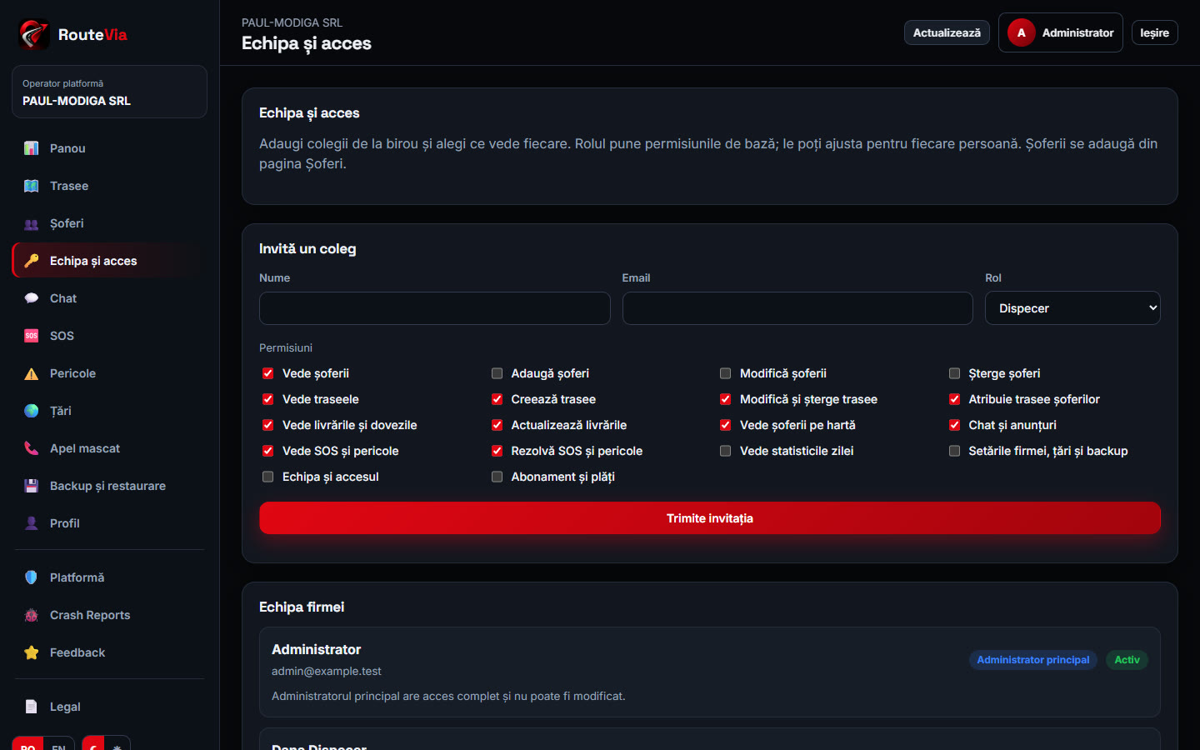1200x750 pixels.
Task: Open the Legal page in the sidebar
Action: (x=108, y=707)
